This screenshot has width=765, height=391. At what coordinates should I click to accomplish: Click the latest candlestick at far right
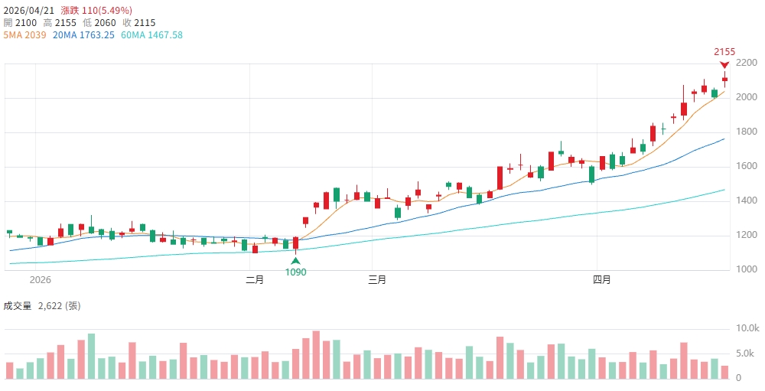click(x=724, y=79)
